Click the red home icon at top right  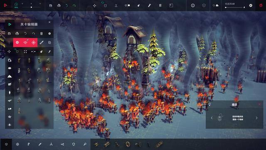click(261, 5)
